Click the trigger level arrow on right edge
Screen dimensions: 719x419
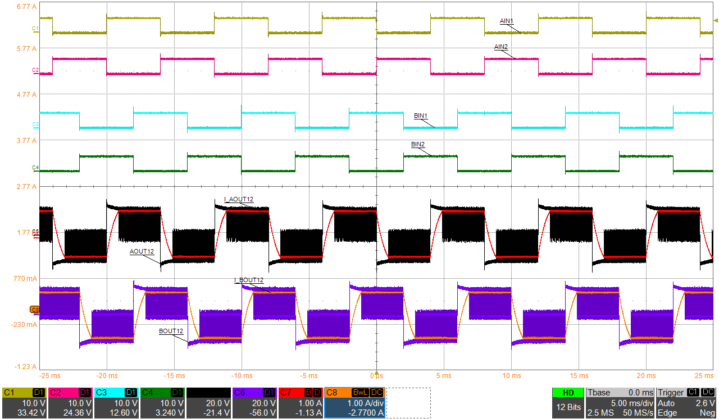pyautogui.click(x=715, y=21)
